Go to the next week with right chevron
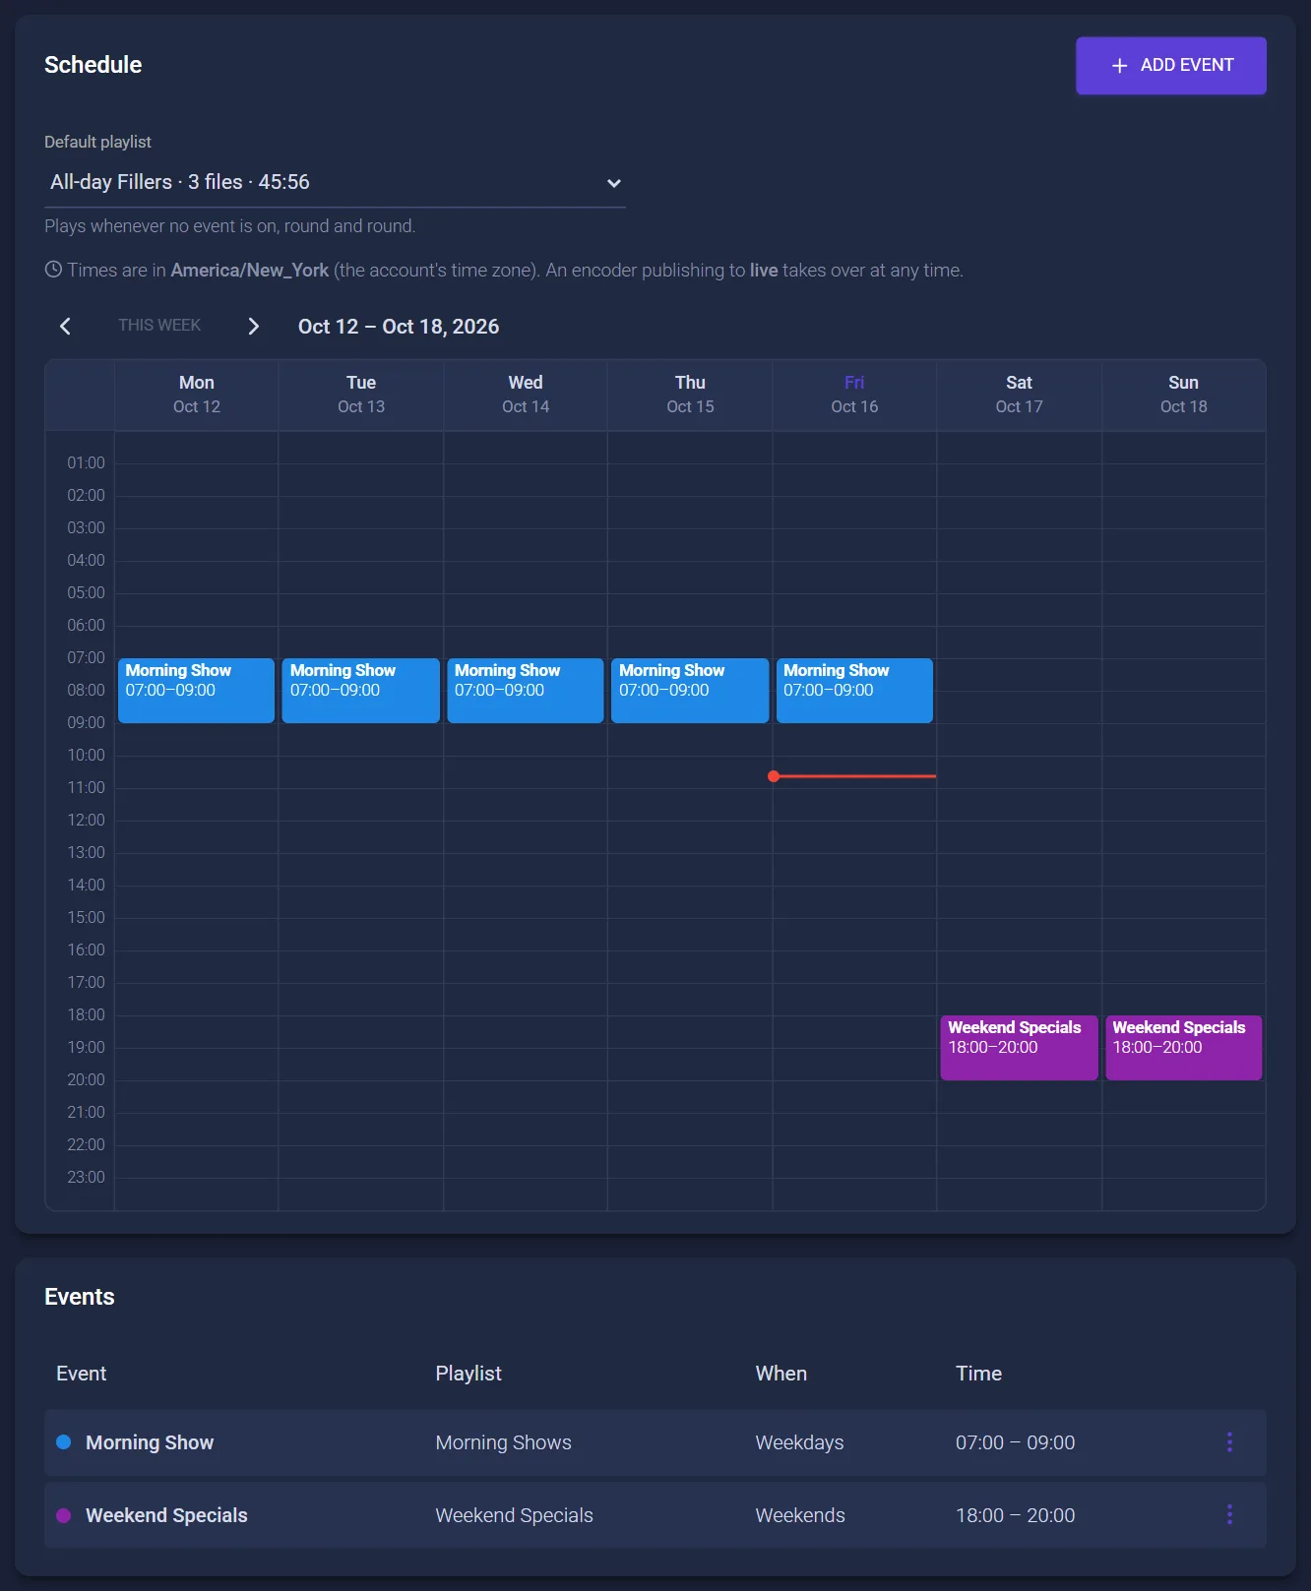1311x1591 pixels. 254,327
